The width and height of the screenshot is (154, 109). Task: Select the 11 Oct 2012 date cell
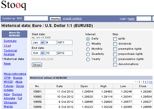[60, 91]
